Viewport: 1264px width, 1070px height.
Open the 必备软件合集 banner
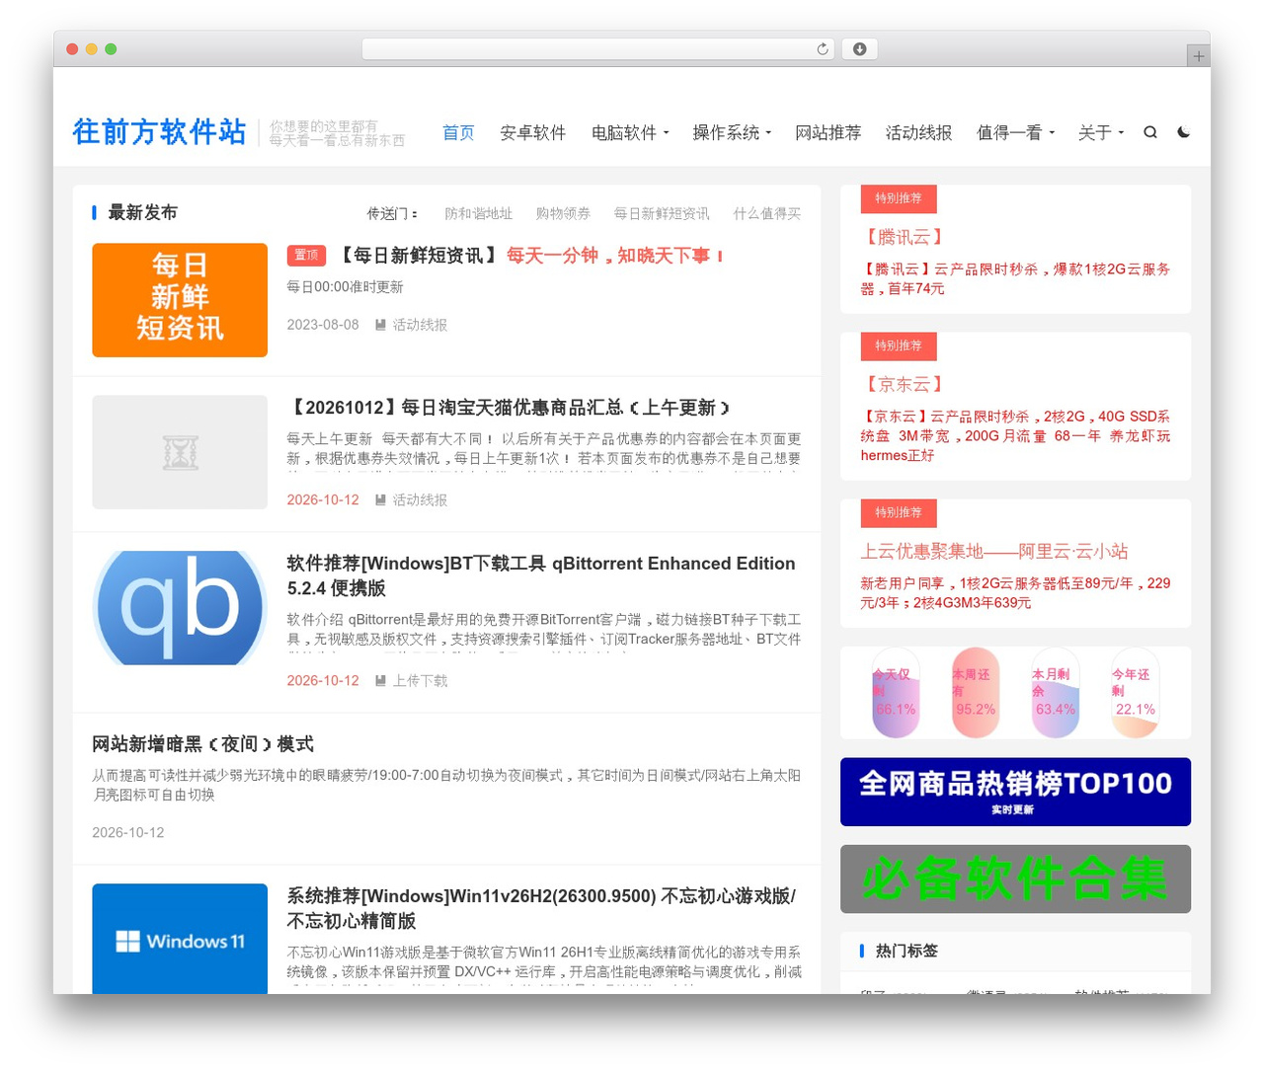[1015, 879]
